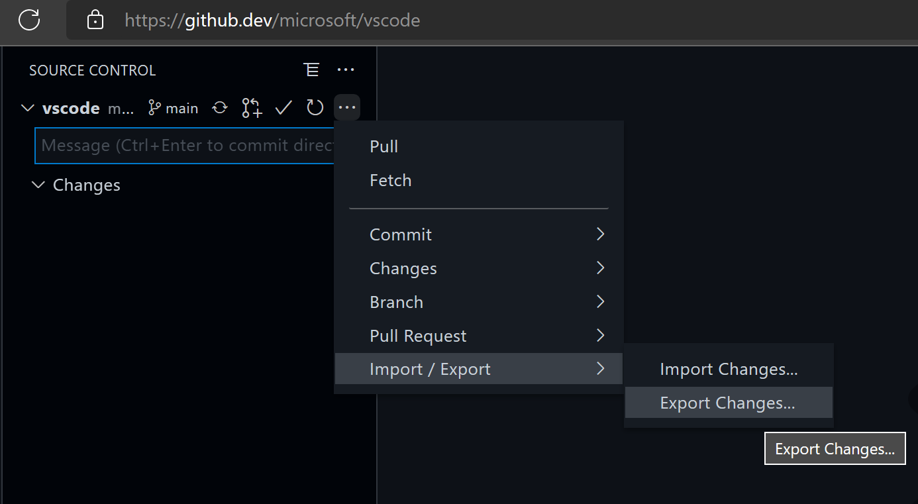Focus the commit message input box

[x=185, y=146]
